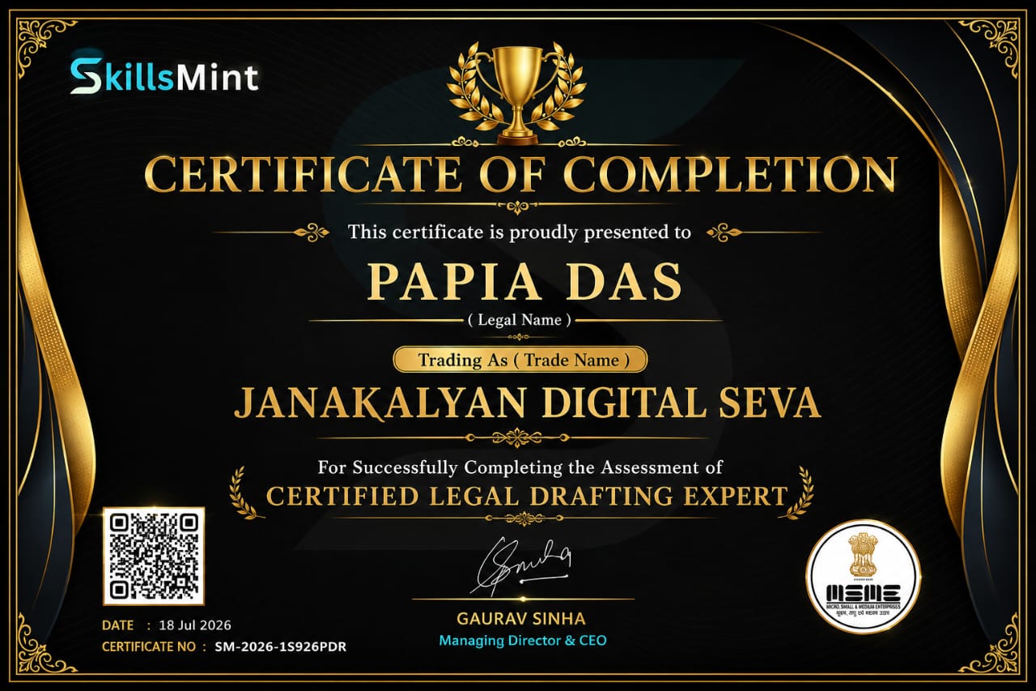Screen dimensions: 1036x691
Task: Click the signatory name "GAURAV SINHA"
Action: pyautogui.click(x=521, y=619)
